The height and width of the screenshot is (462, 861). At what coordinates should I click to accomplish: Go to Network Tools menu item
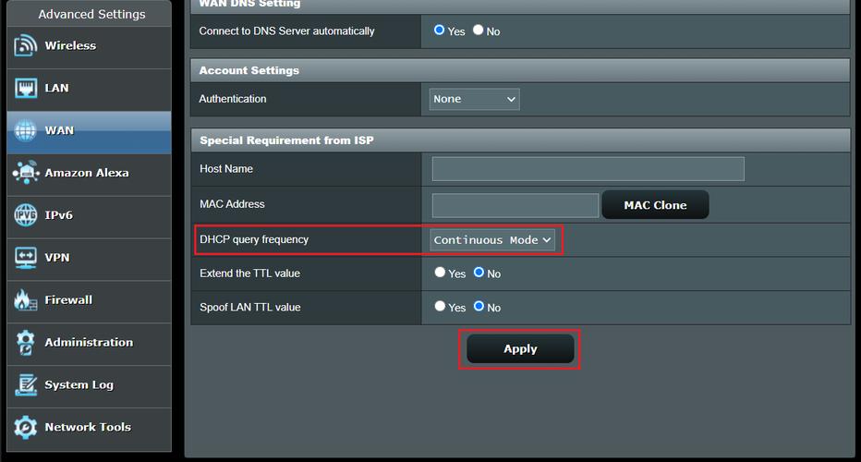87,428
